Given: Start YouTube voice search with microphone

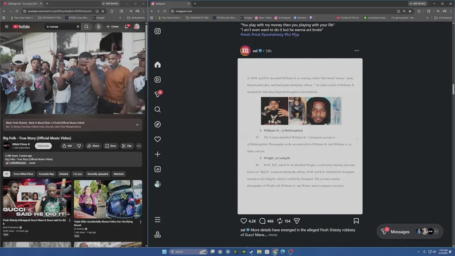Looking at the screenshot, I should tap(98, 27).
